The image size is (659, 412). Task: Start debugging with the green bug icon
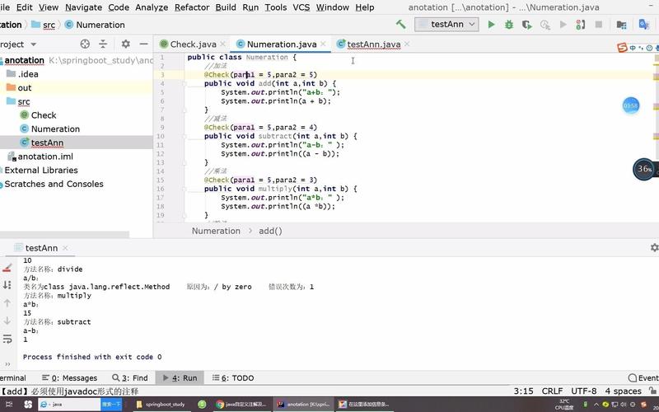(509, 25)
